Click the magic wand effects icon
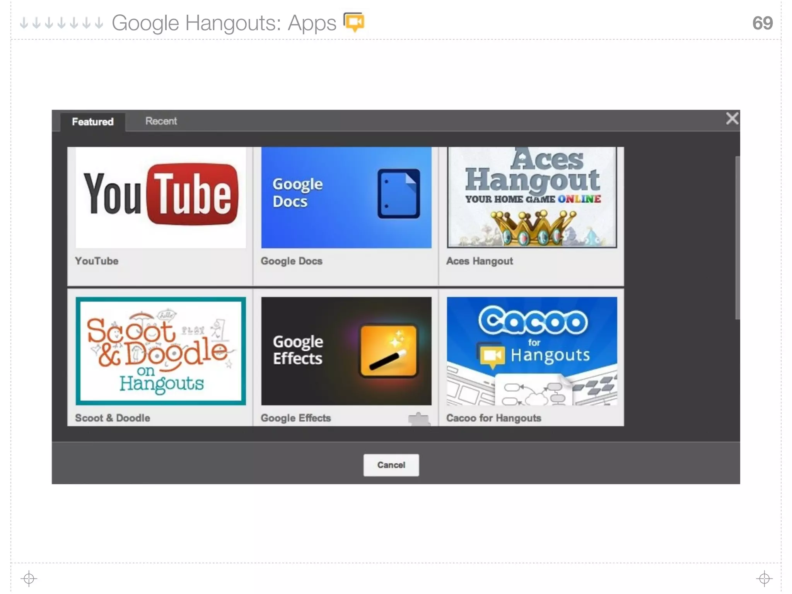 point(389,351)
